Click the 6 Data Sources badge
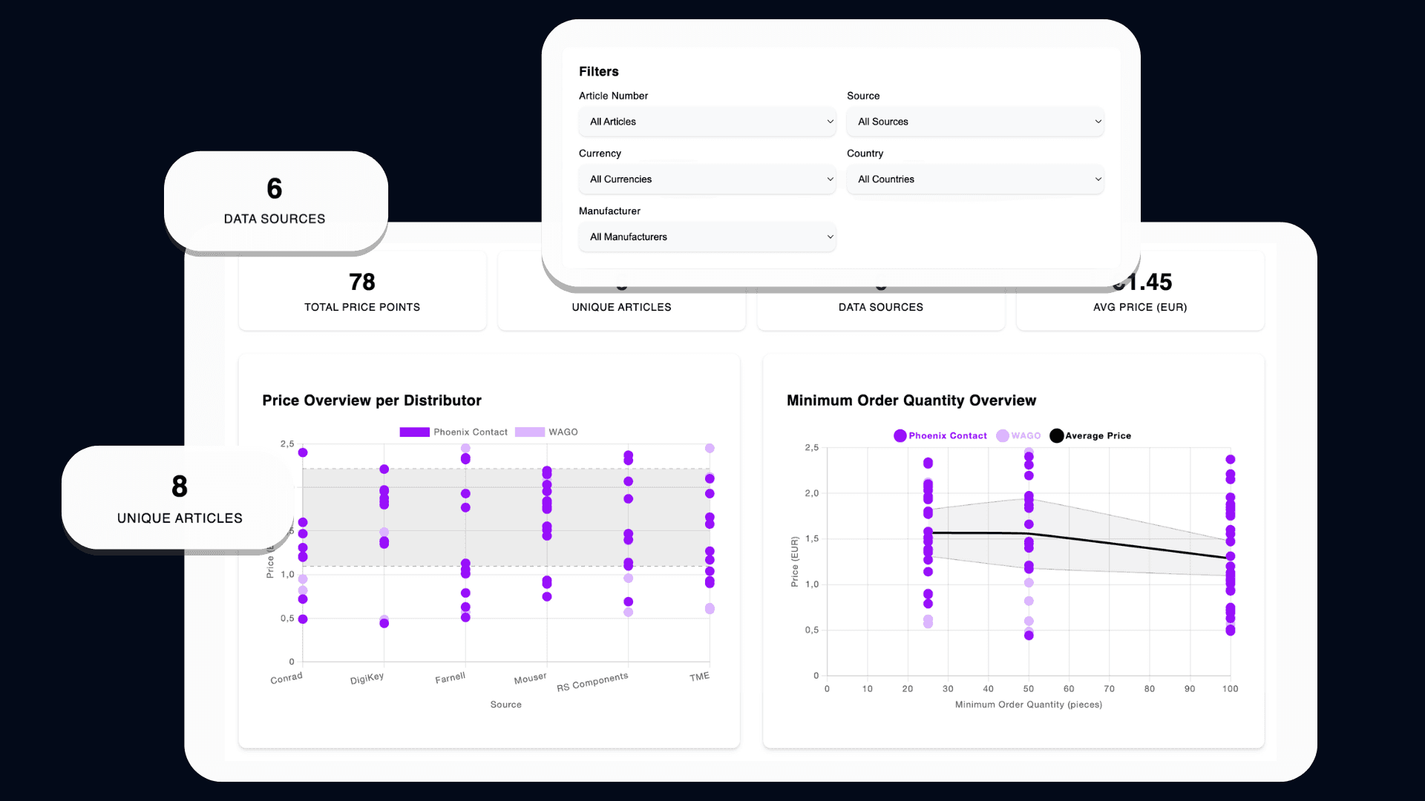This screenshot has height=801, width=1425. [275, 201]
